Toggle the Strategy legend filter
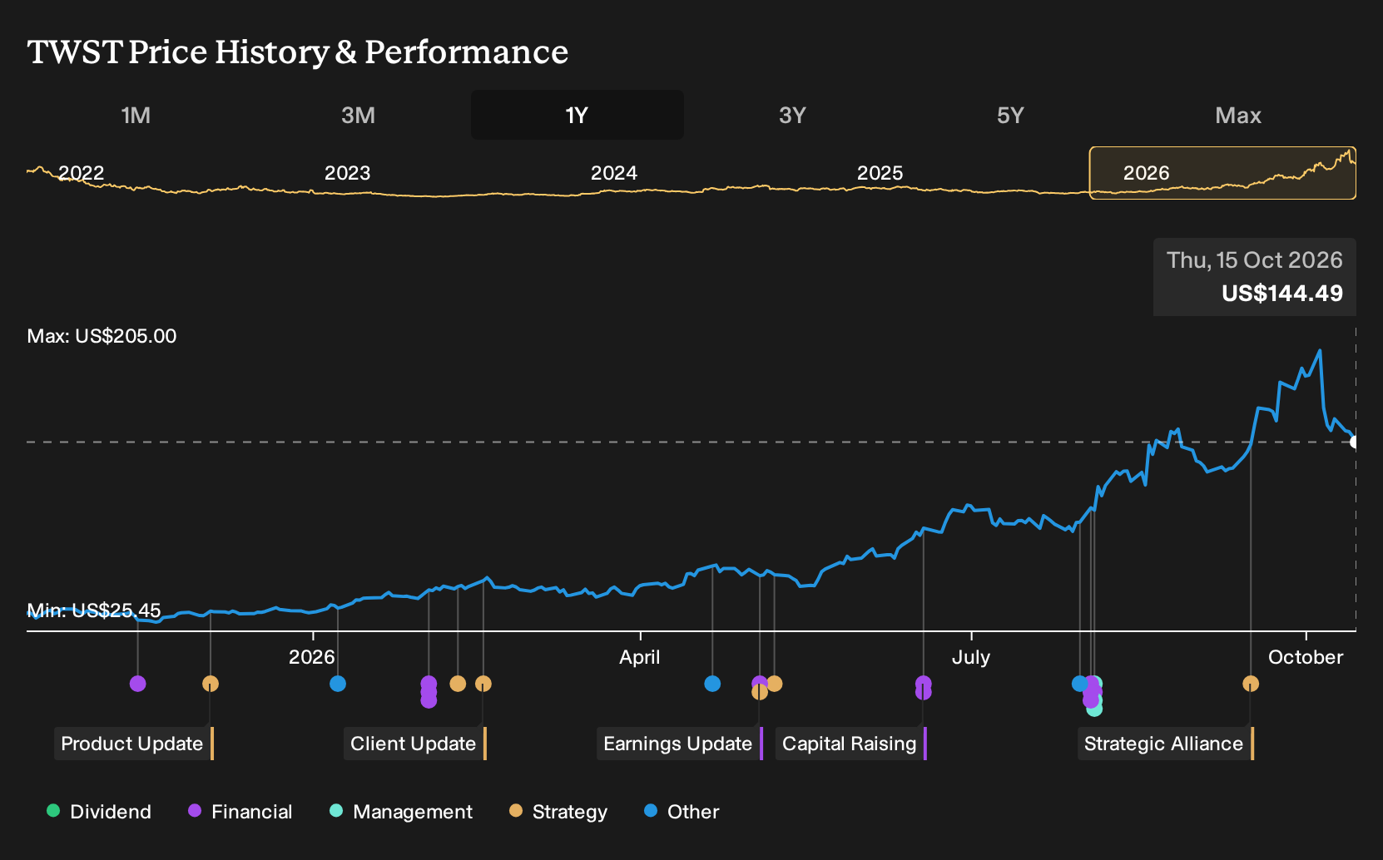This screenshot has width=1383, height=860. click(x=558, y=812)
